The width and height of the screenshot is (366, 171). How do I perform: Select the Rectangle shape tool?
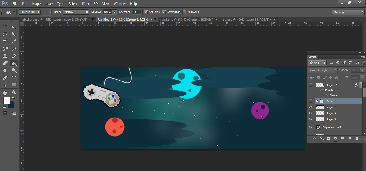[14, 85]
